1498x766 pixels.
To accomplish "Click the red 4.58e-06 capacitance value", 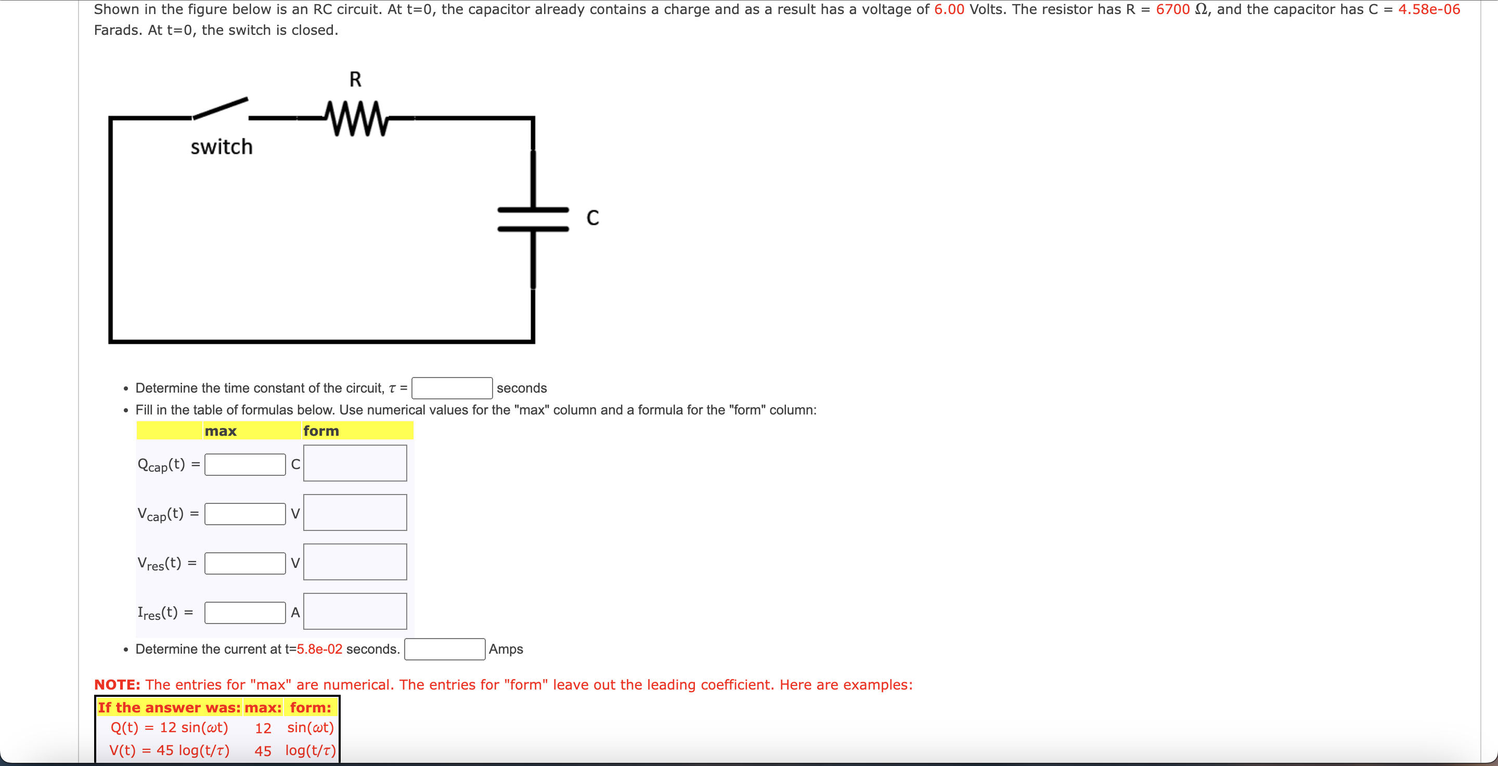I will pos(1429,9).
